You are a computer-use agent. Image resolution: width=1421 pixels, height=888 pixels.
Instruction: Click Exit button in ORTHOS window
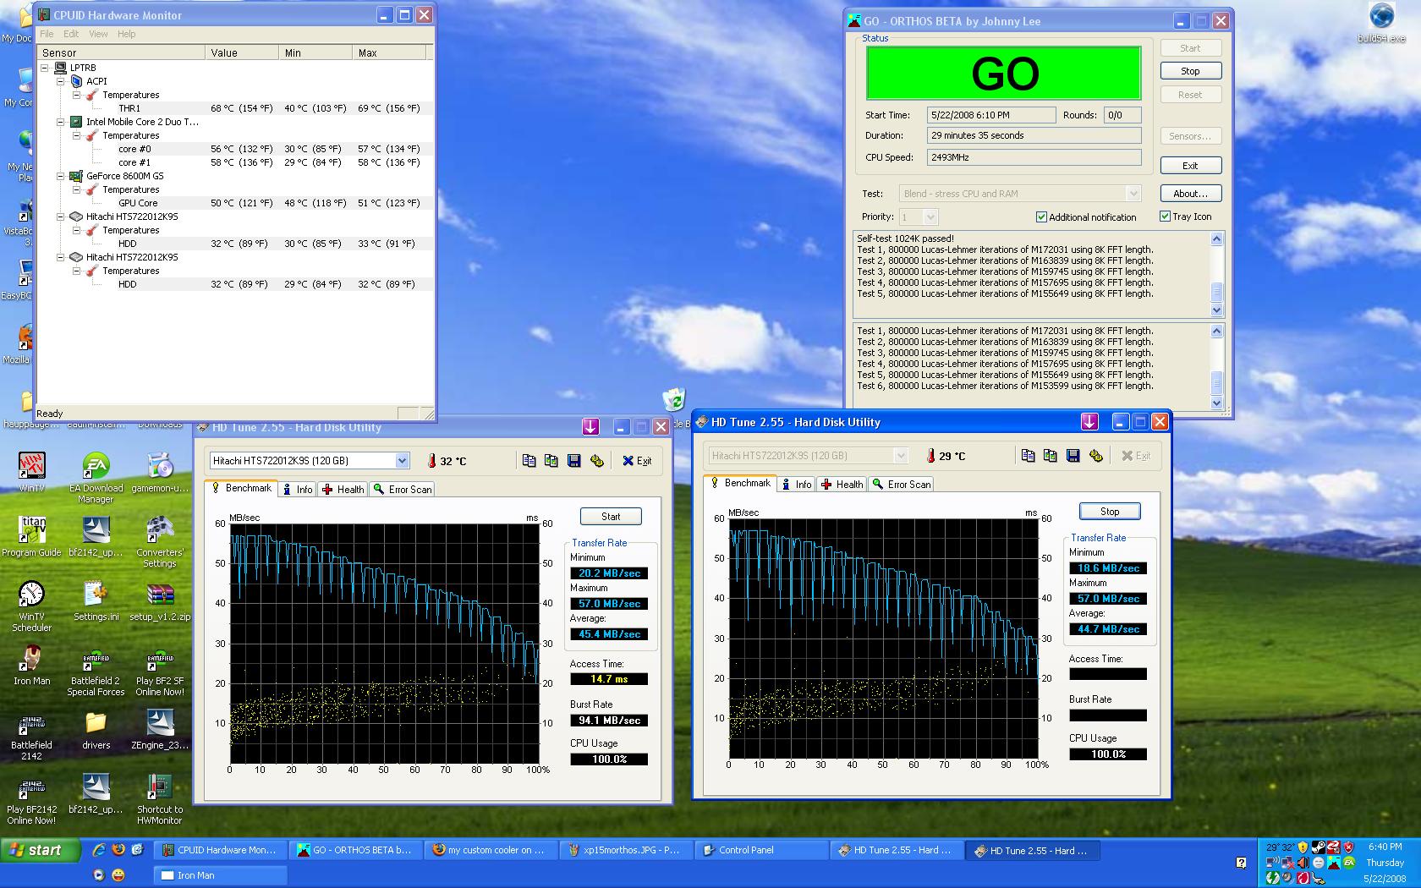point(1190,166)
